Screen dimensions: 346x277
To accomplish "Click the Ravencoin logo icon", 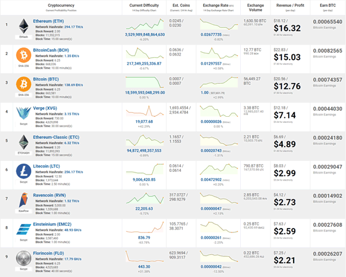I will pyautogui.click(x=23, y=198).
